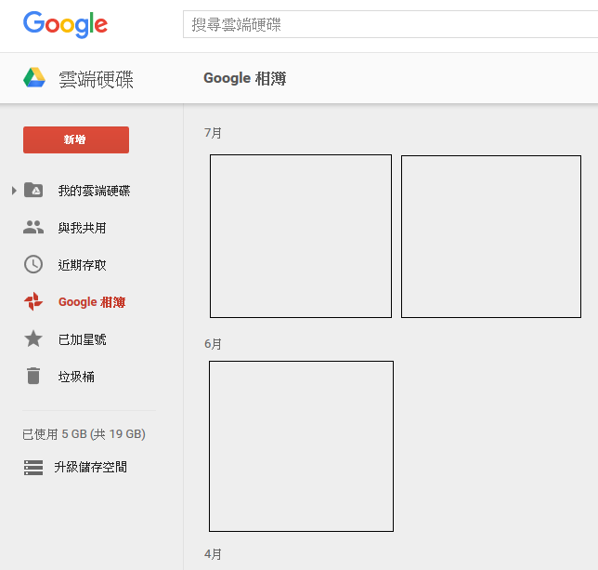Click the red 新增 button

(x=76, y=139)
